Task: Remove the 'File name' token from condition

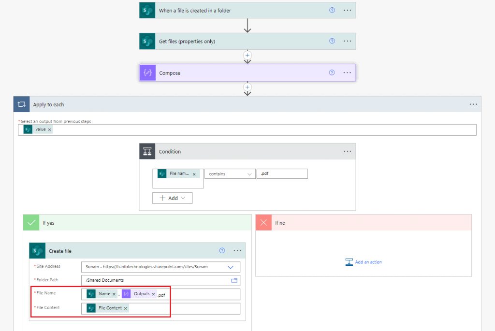Action: [194, 174]
